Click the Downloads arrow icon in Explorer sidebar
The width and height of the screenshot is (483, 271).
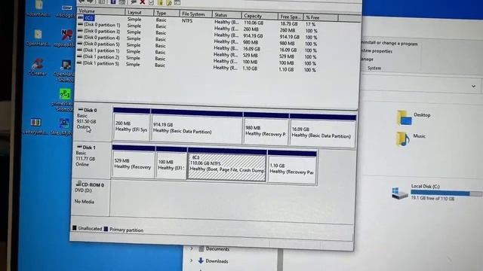coord(201,260)
